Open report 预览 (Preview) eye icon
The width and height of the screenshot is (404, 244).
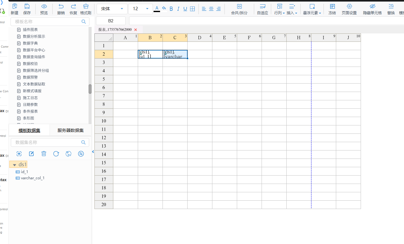(44, 7)
